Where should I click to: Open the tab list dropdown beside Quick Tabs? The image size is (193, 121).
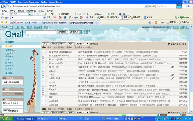click(x=14, y=23)
